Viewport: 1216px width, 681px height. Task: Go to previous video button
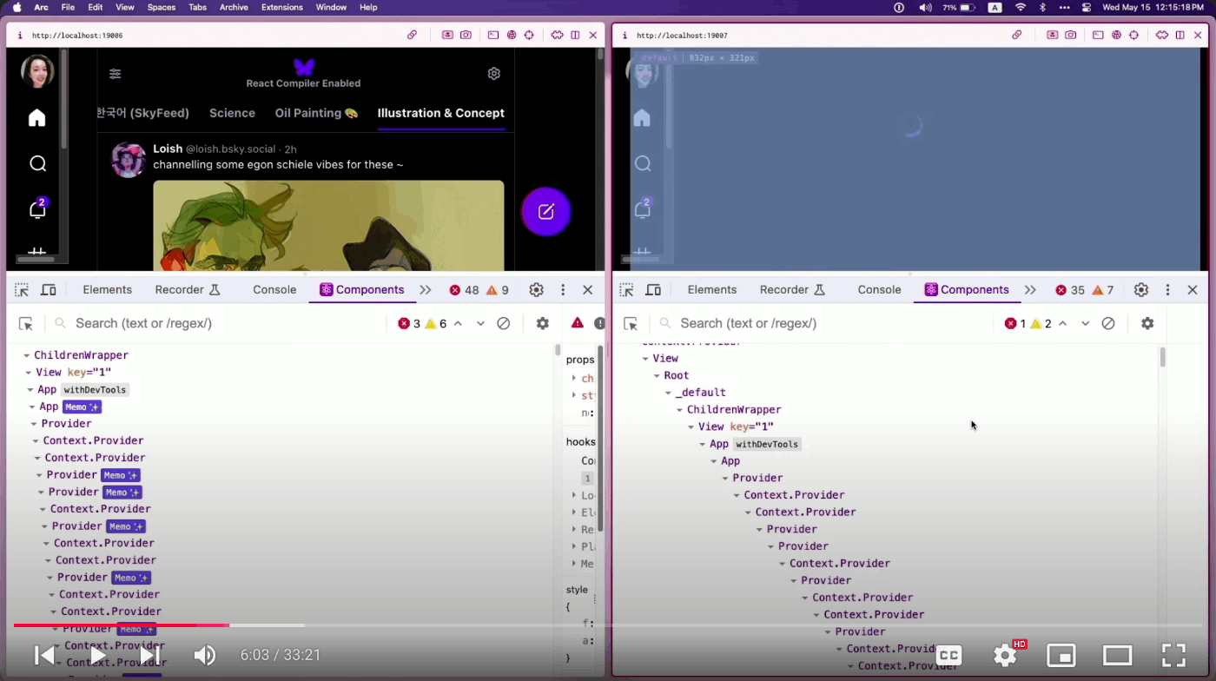coord(44,655)
